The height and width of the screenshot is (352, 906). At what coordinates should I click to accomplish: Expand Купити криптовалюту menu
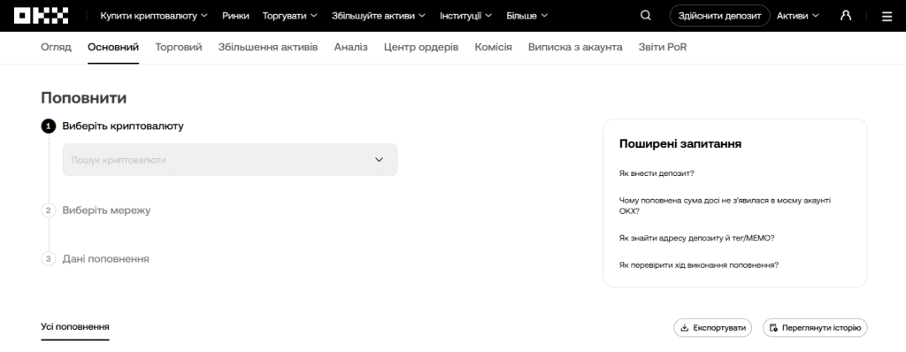click(154, 16)
